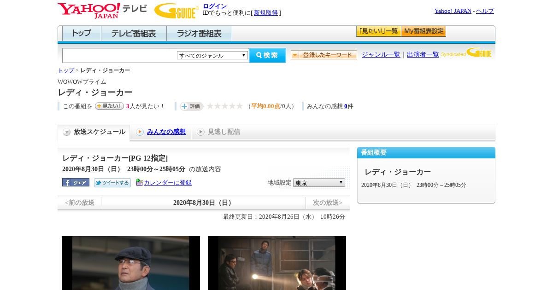
Task: Go to Yahoo! JAPAN home link
Action: (x=453, y=11)
